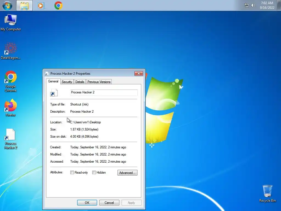This screenshot has width=281, height=211.
Task: Select the Process Hacker 2 desktop shortcut
Action: (x=11, y=139)
